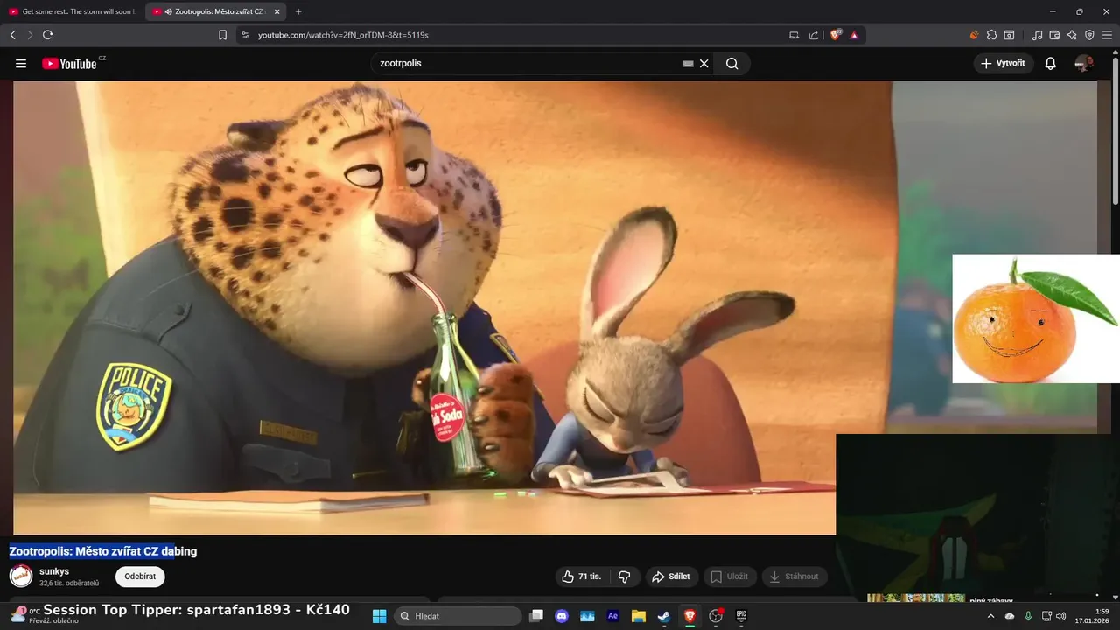Clear the search text with the X icon
The height and width of the screenshot is (630, 1120).
(703, 64)
